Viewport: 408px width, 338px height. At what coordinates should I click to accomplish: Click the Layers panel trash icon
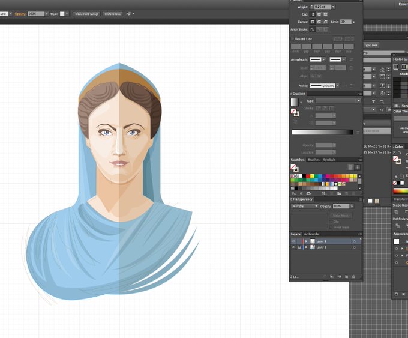[353, 277]
